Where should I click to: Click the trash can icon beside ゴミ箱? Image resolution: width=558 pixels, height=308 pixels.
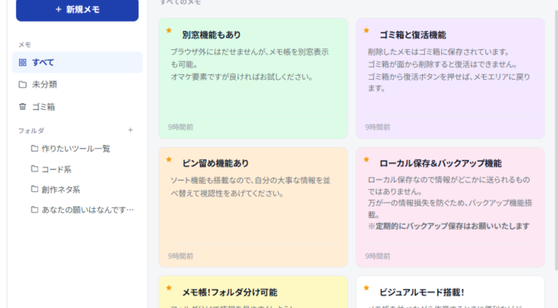tap(22, 107)
